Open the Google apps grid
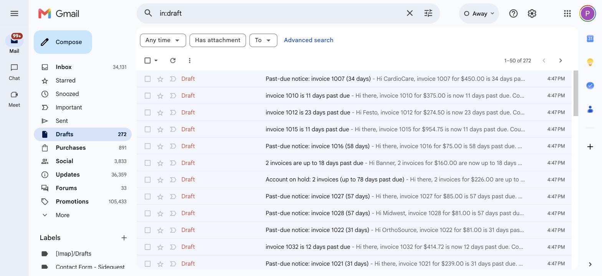The width and height of the screenshot is (602, 276). [x=567, y=13]
